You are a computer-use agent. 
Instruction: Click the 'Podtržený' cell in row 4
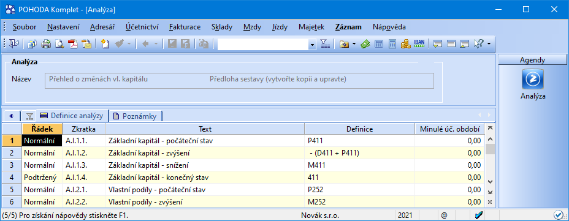[x=42, y=178]
